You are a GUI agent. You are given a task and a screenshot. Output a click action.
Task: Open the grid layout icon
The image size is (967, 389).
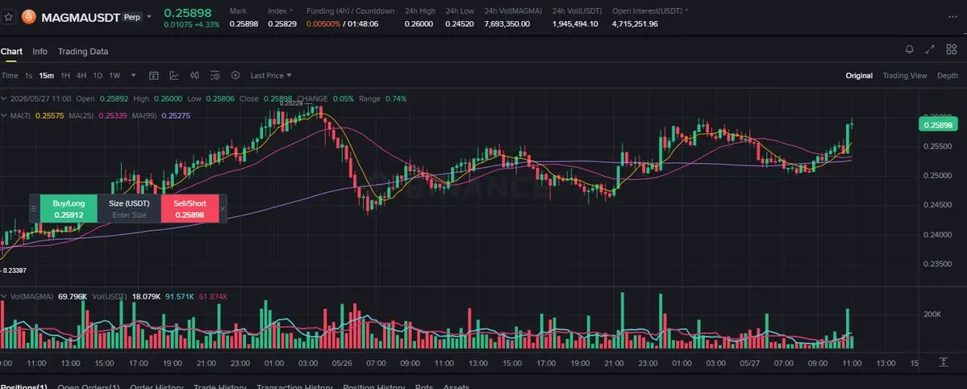[x=951, y=49]
